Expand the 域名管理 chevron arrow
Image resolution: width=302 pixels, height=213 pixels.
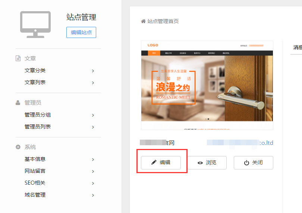(x=93, y=195)
